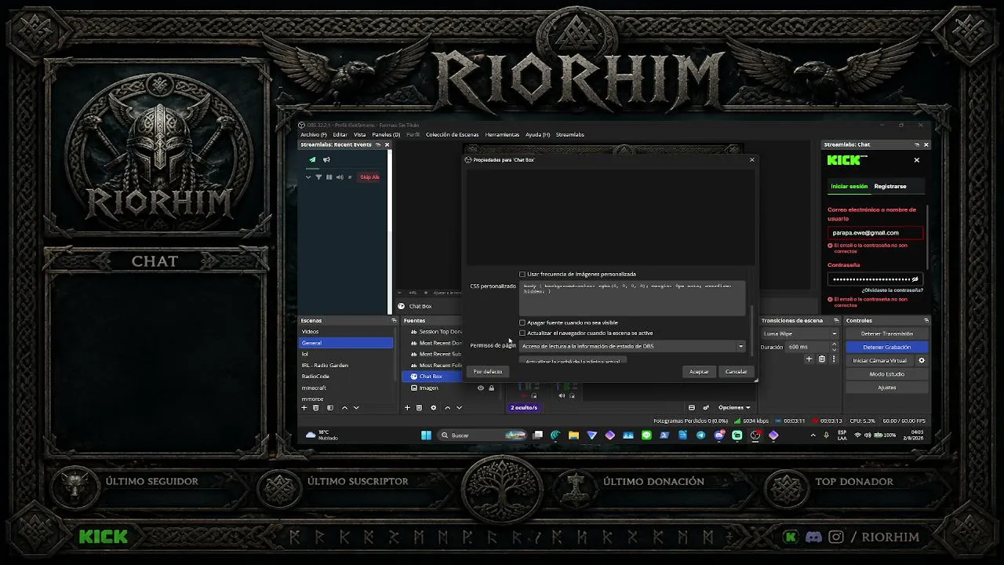Add a new source with the plus icon

tap(407, 408)
